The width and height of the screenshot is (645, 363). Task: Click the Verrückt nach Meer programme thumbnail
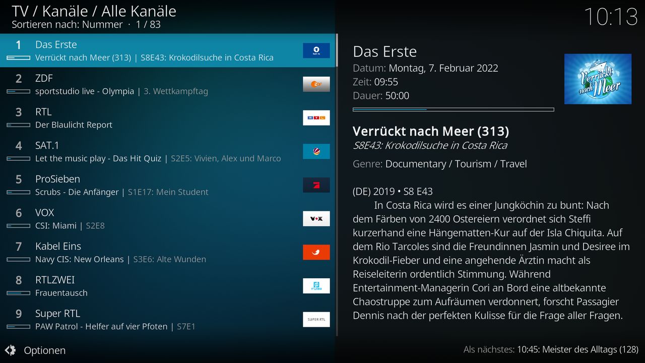598,79
